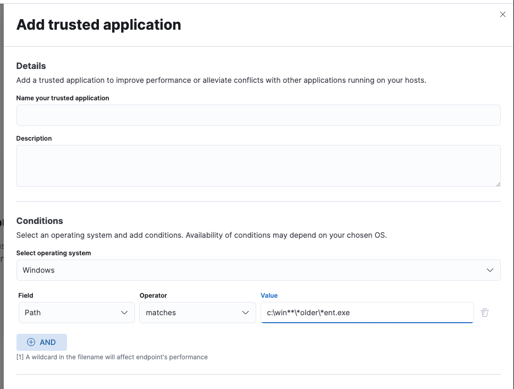Close the Add trusted application flyout
Screen dimensions: 514x389
503,14
